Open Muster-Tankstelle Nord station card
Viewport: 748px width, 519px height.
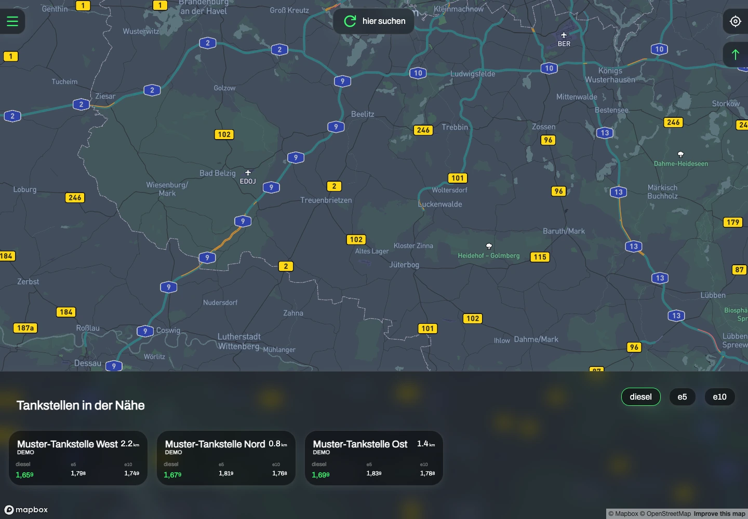(226, 458)
